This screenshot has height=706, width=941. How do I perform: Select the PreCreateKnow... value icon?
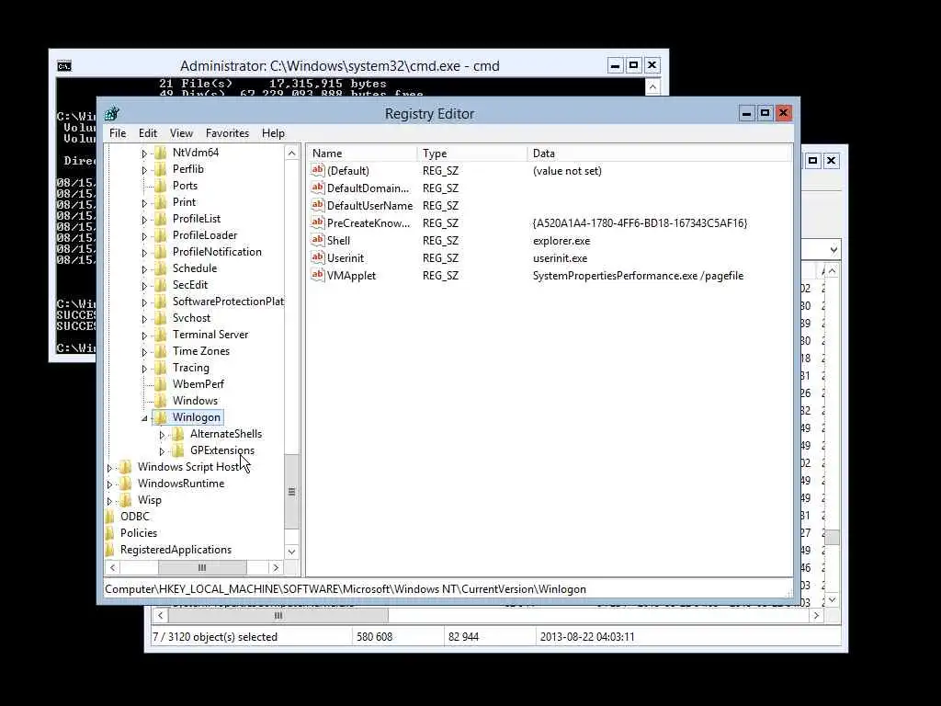(317, 222)
